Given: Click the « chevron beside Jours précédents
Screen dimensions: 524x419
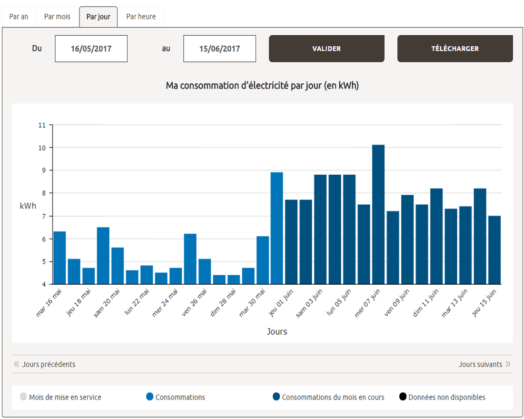Looking at the screenshot, I should tap(17, 364).
